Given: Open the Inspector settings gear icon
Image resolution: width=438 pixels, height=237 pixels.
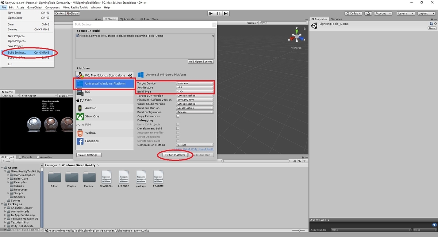Looking at the screenshot, I should click(435, 24).
